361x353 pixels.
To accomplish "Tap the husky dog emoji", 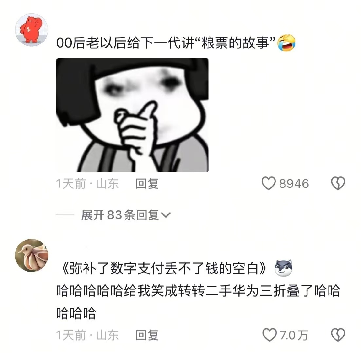I will [283, 268].
